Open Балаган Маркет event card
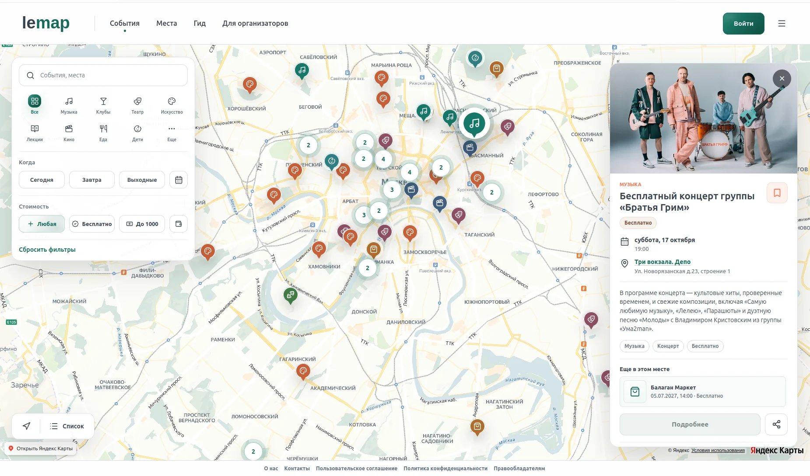Image resolution: width=810 pixels, height=476 pixels. (x=702, y=392)
